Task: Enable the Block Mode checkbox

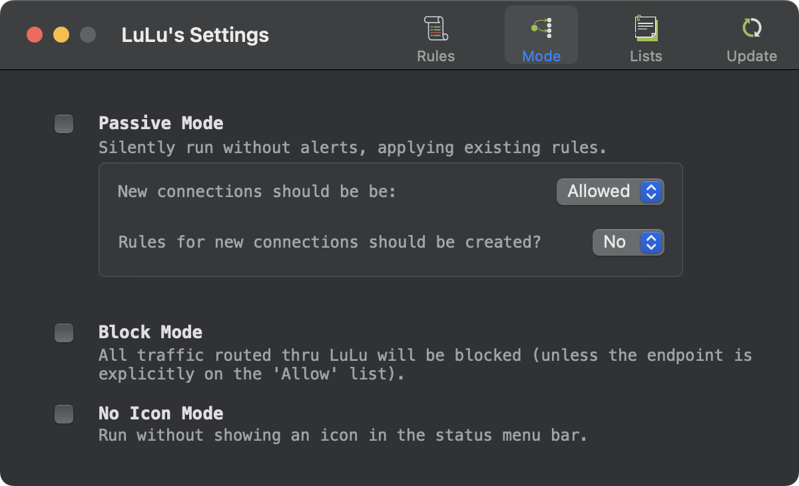Action: click(64, 333)
